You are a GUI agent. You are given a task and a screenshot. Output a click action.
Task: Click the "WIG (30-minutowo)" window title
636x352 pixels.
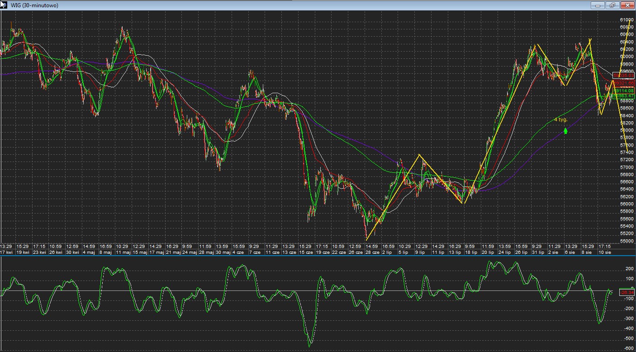coord(34,5)
